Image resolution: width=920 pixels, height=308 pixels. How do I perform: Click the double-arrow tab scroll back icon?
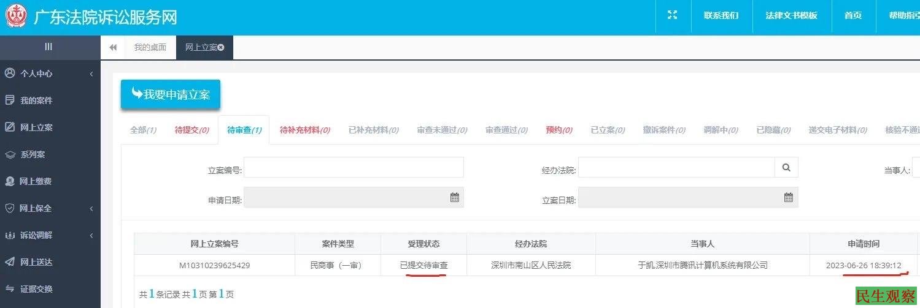pos(113,48)
